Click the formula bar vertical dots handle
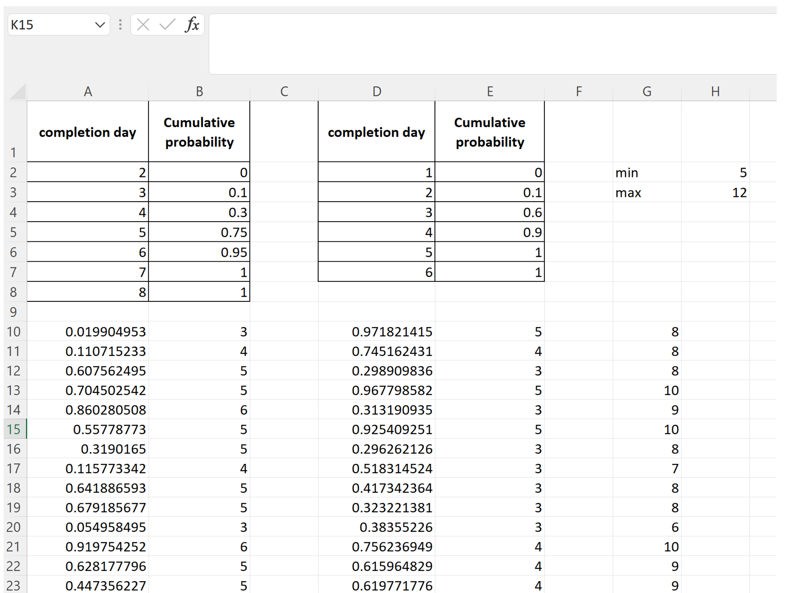Viewport: 786px width, 593px height. click(x=120, y=24)
